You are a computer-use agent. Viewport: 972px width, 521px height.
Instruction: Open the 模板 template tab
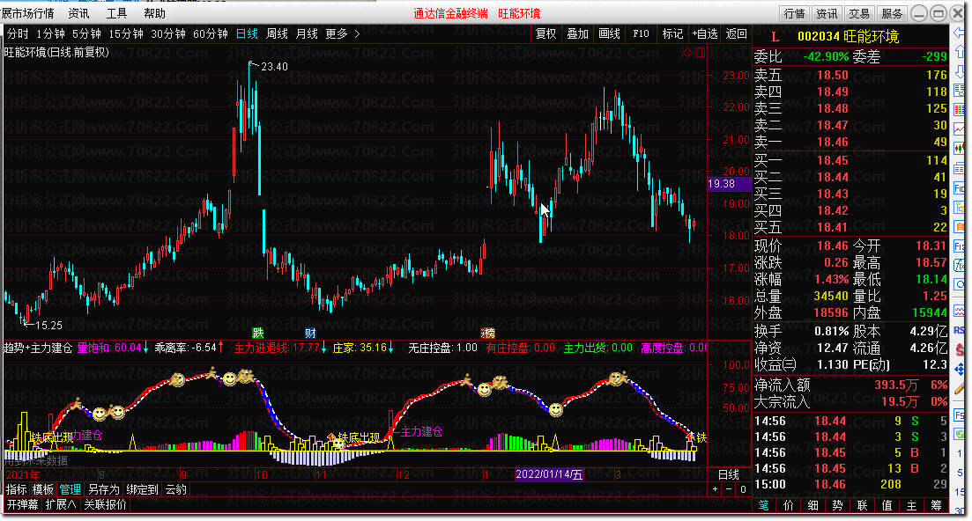pyautogui.click(x=43, y=489)
